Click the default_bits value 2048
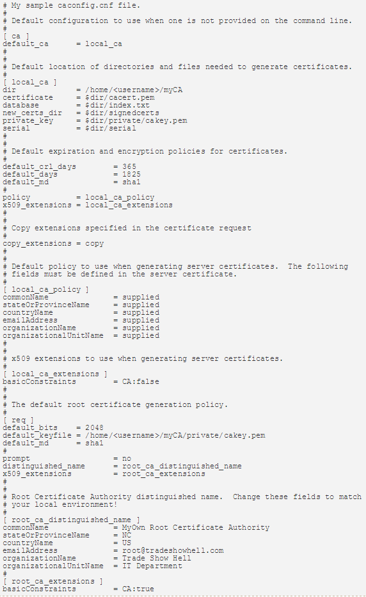This screenshot has width=366, height=597. [94, 427]
